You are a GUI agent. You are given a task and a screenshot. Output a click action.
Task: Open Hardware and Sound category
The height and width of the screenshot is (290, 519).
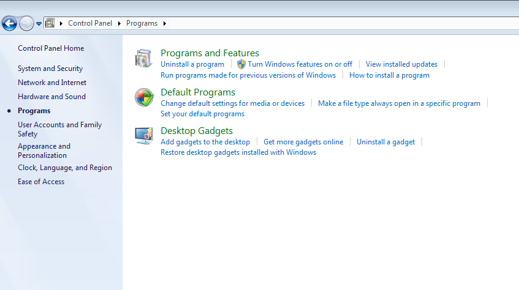(x=51, y=97)
